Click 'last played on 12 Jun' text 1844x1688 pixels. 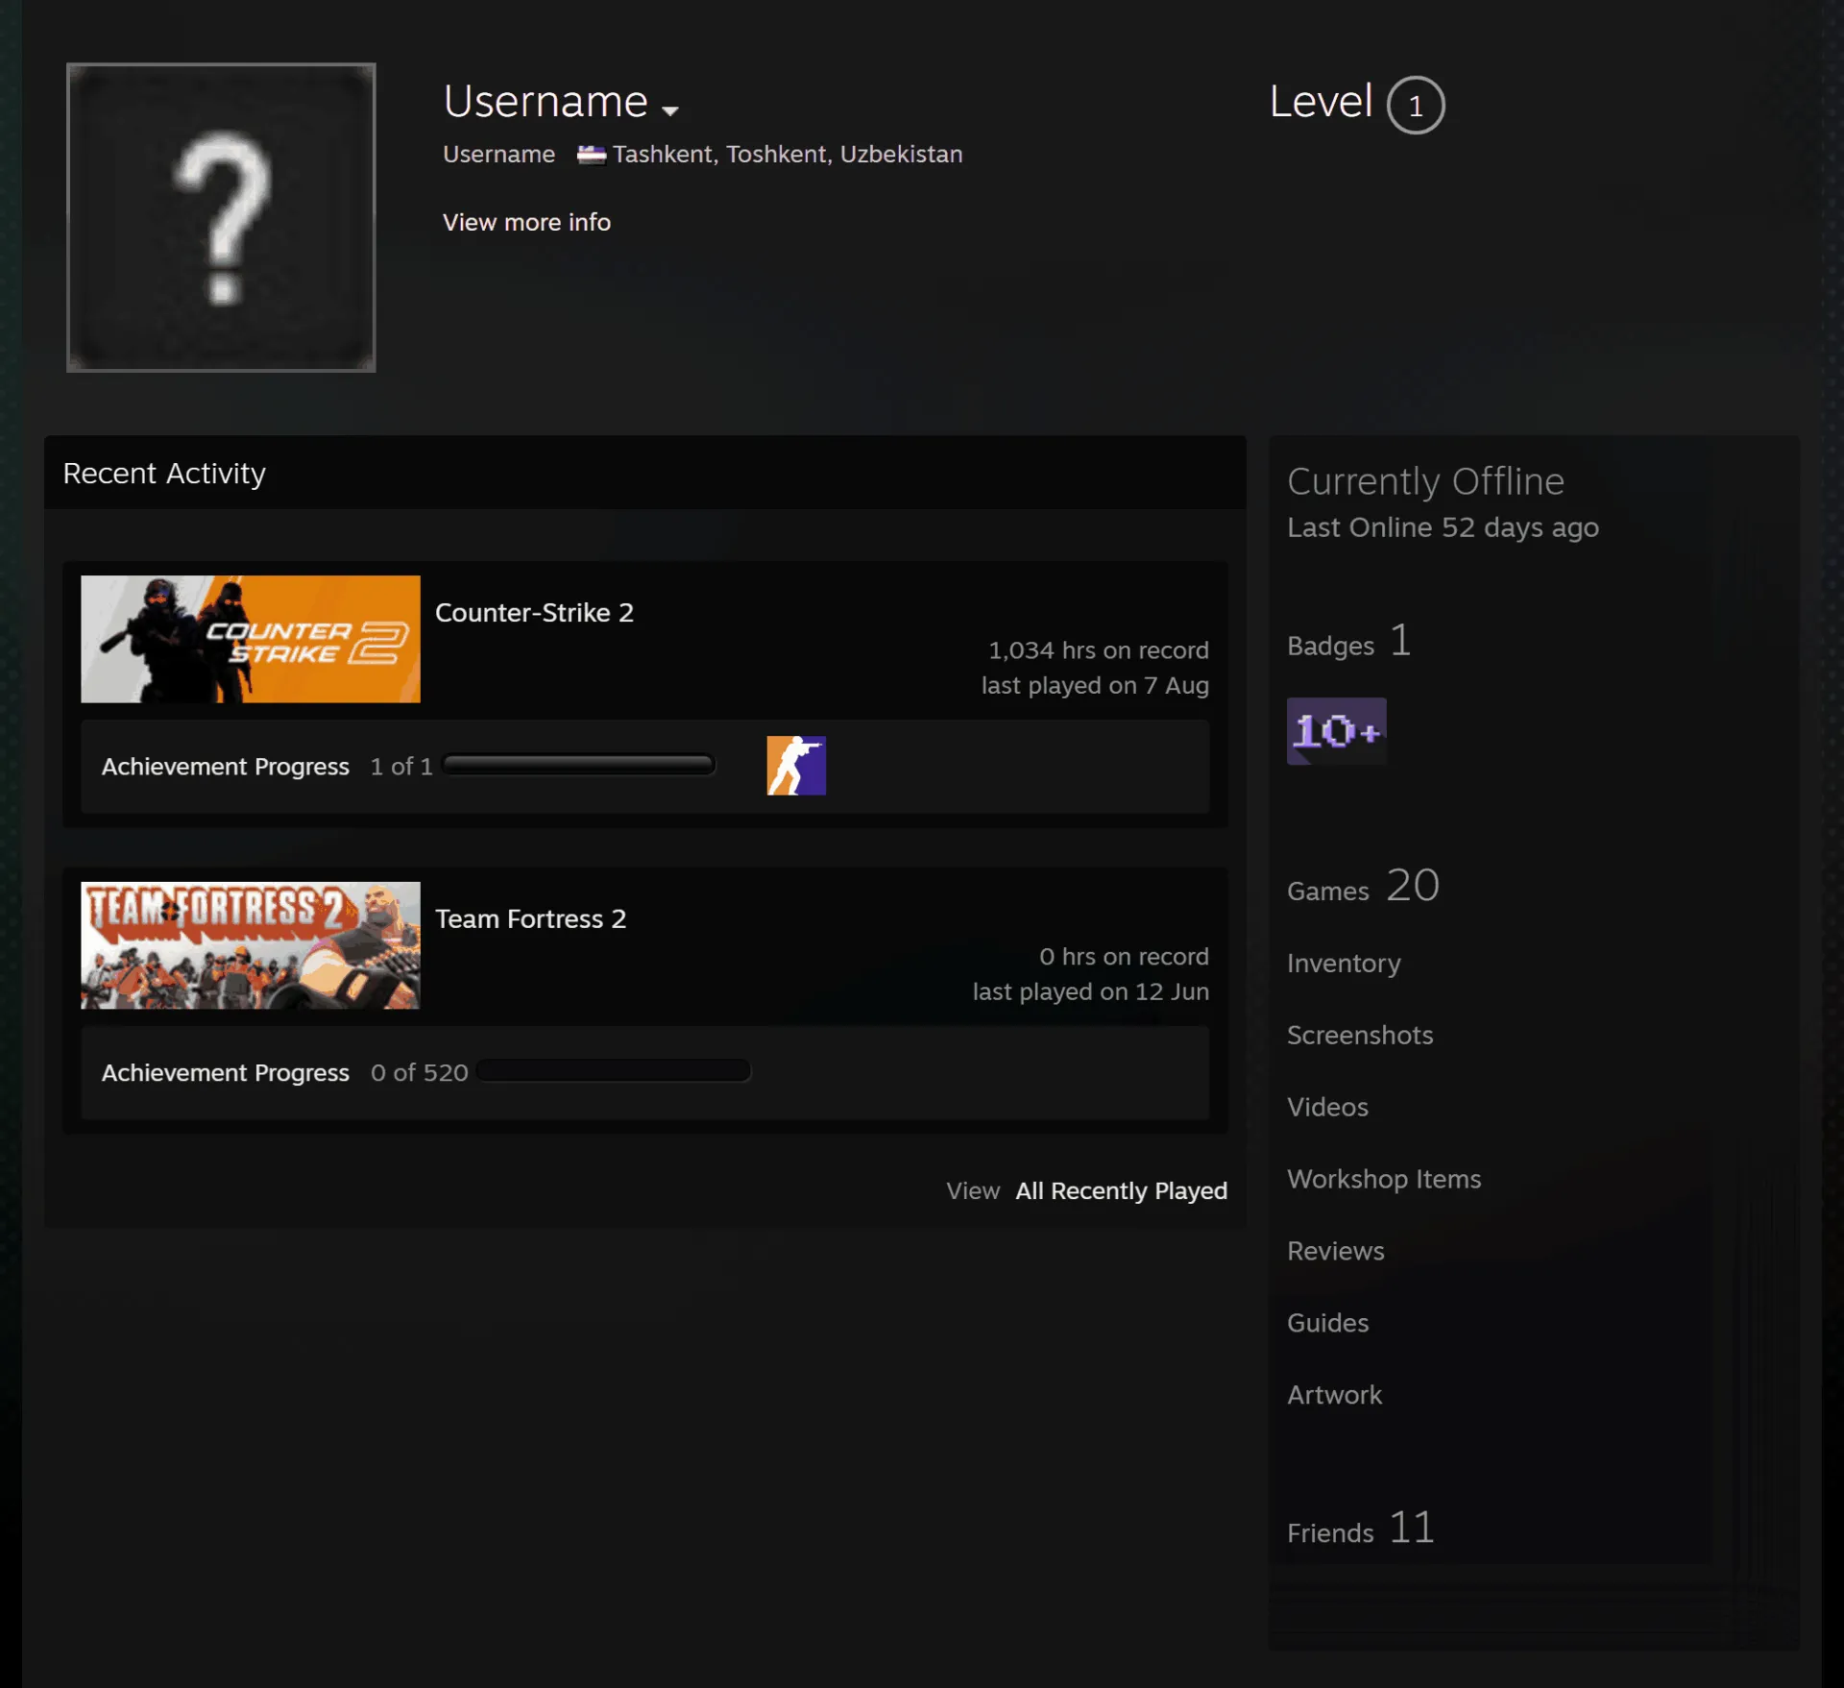1090,991
